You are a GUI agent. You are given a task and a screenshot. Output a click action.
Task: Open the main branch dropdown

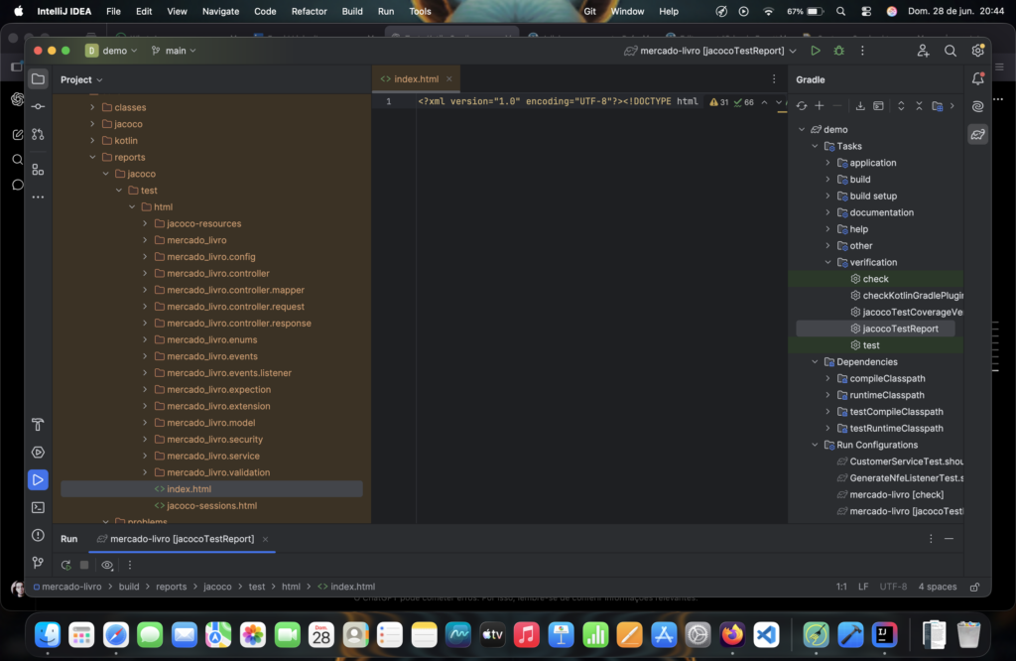click(x=174, y=51)
